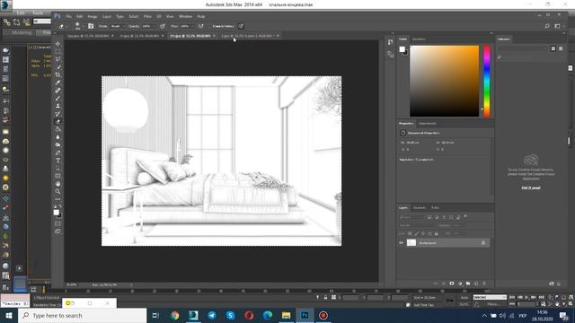Image resolution: width=575 pixels, height=323 pixels.
Task: Switch Libraries panel to list view
Action: coord(561,48)
